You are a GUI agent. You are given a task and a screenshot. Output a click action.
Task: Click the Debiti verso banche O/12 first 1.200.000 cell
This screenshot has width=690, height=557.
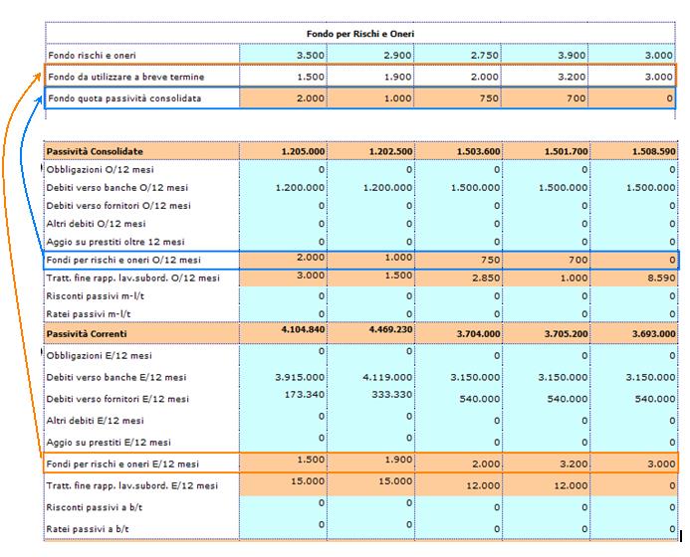pyautogui.click(x=300, y=188)
